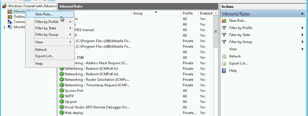
Task: Click the Windows Firewall root node icon
Action: tap(5, 6)
